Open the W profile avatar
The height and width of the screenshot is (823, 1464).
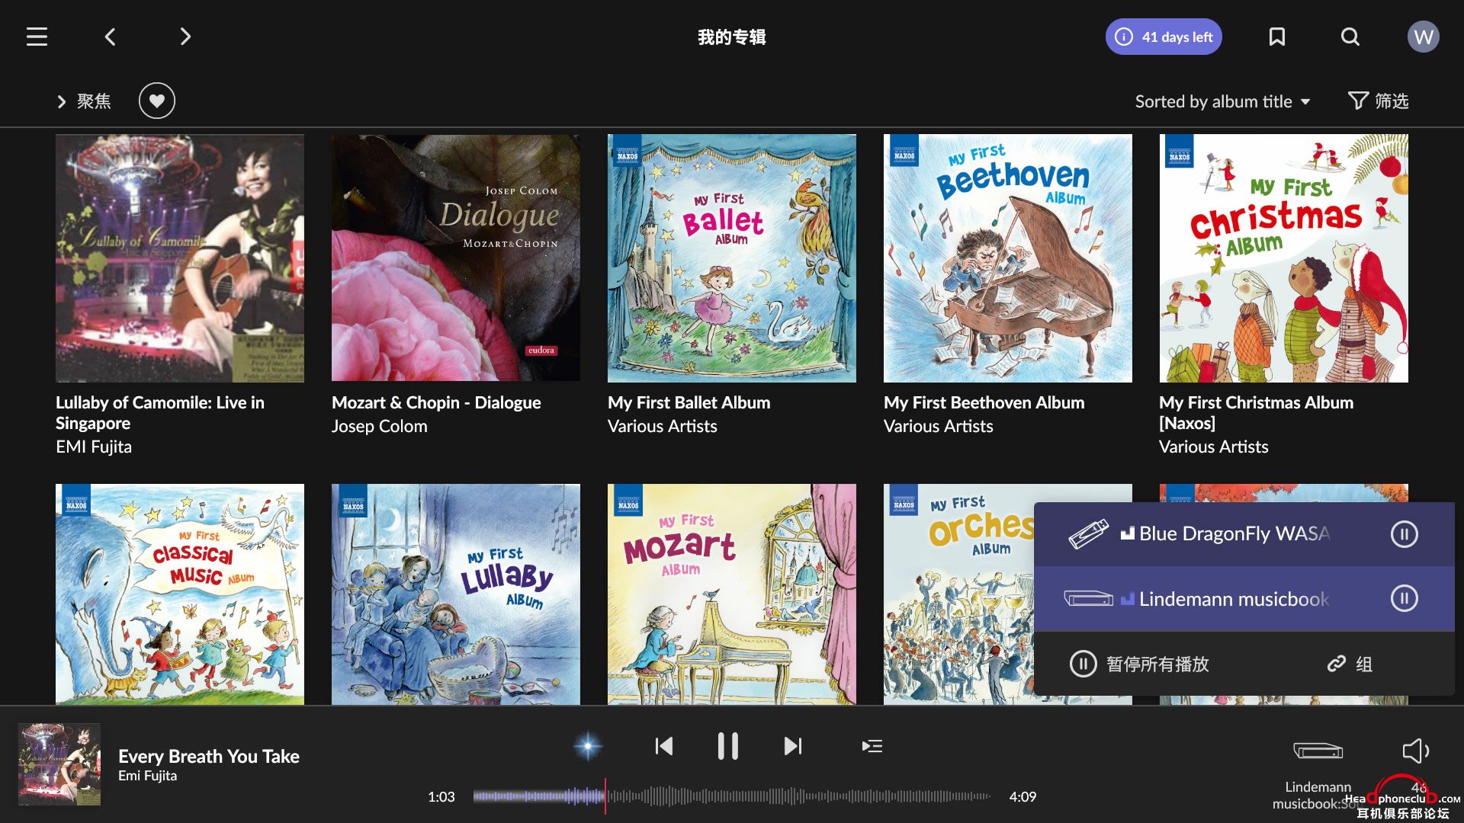(1423, 37)
